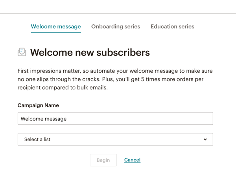This screenshot has width=236, height=175.
Task: Click the Campaign Name field label
Action: (x=38, y=105)
